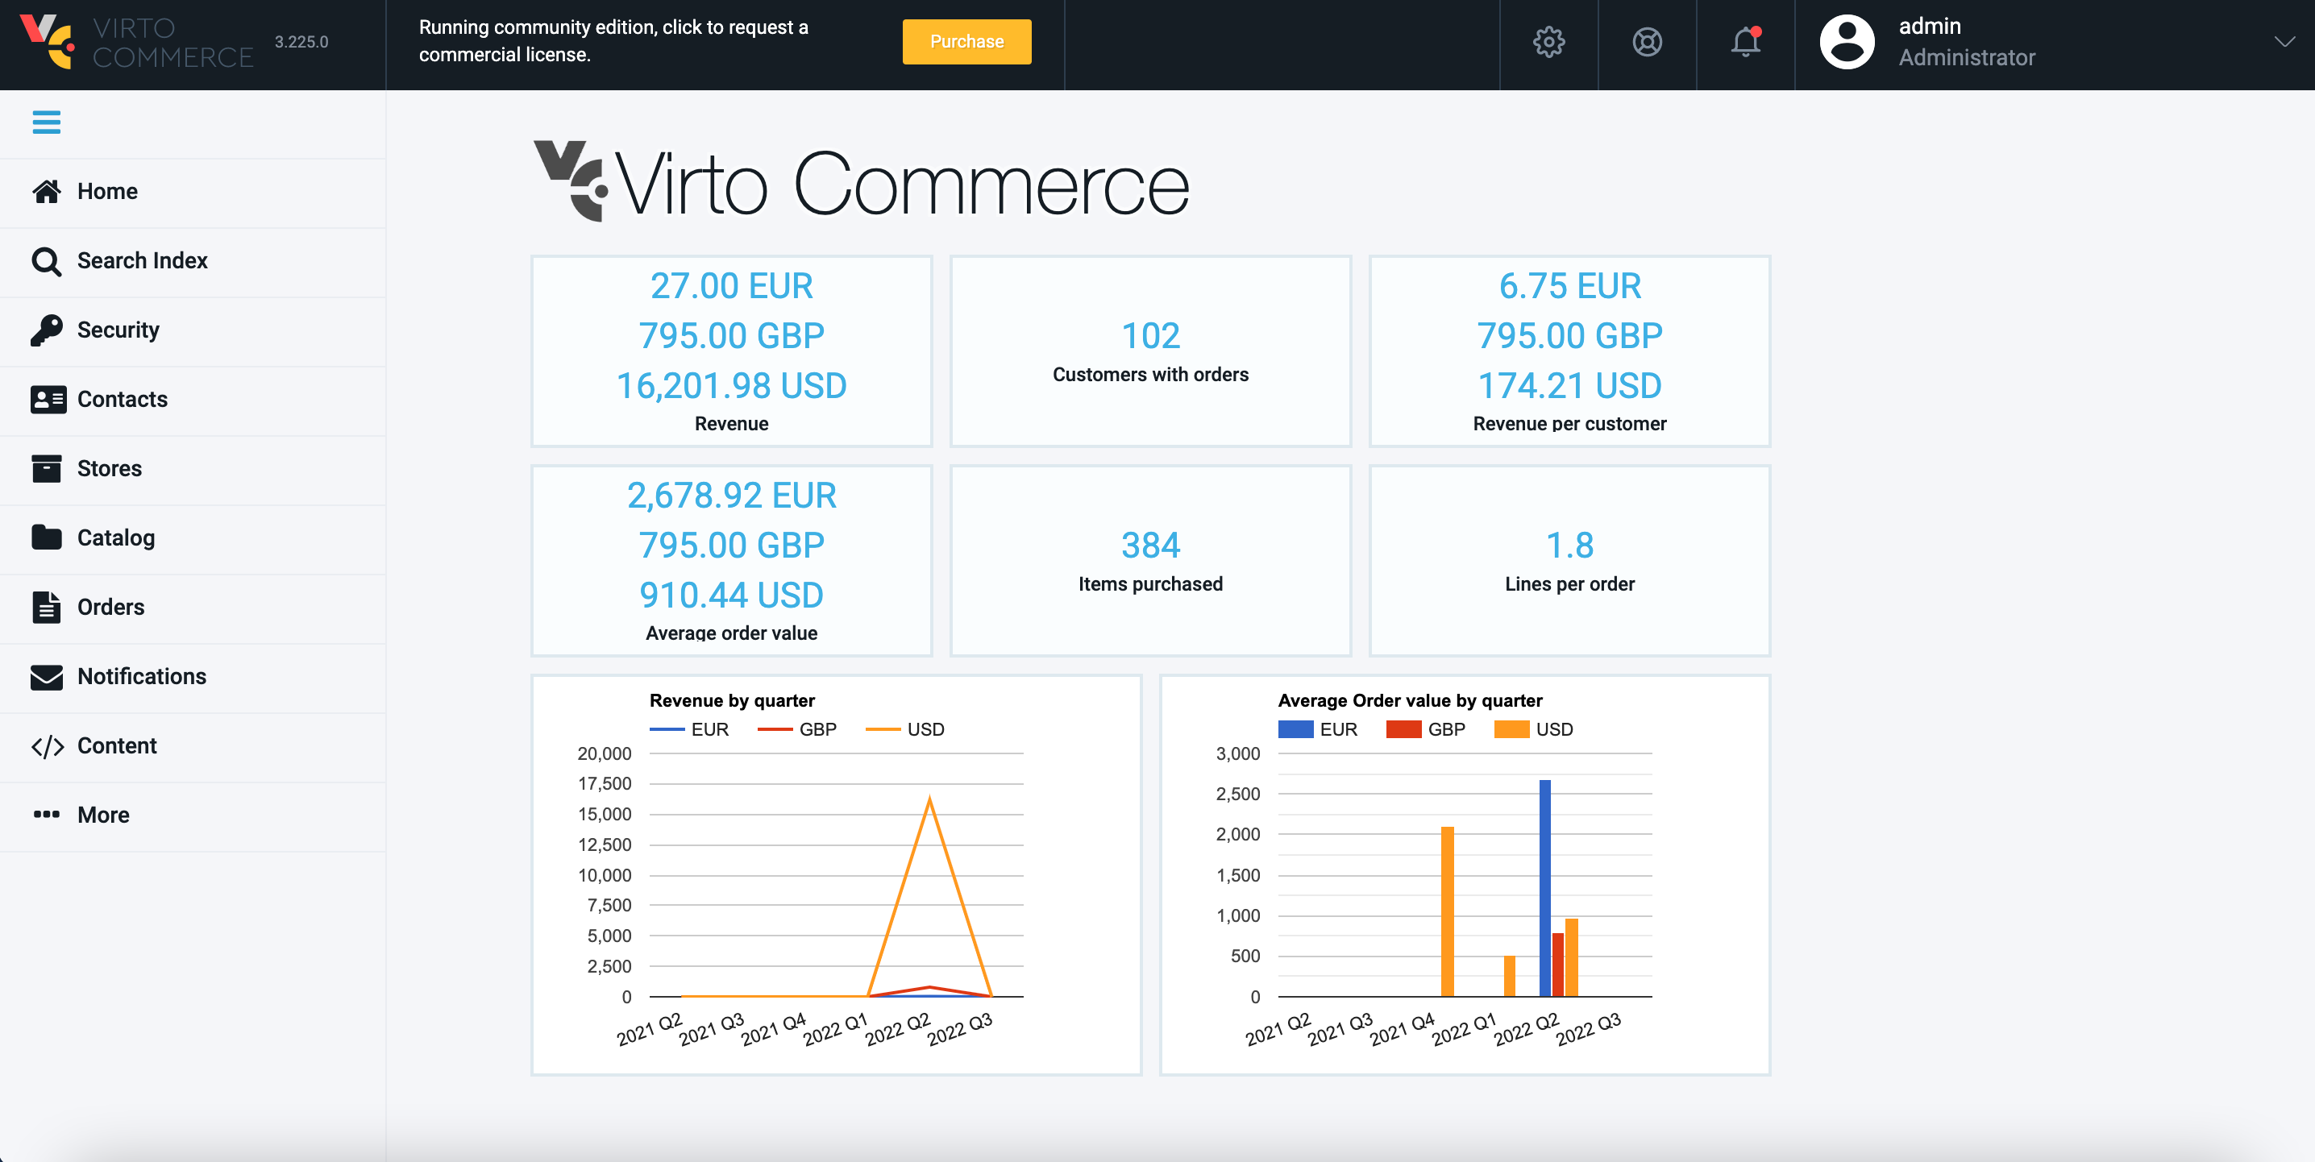
Task: Expand the More menu in the sidebar
Action: pos(102,814)
